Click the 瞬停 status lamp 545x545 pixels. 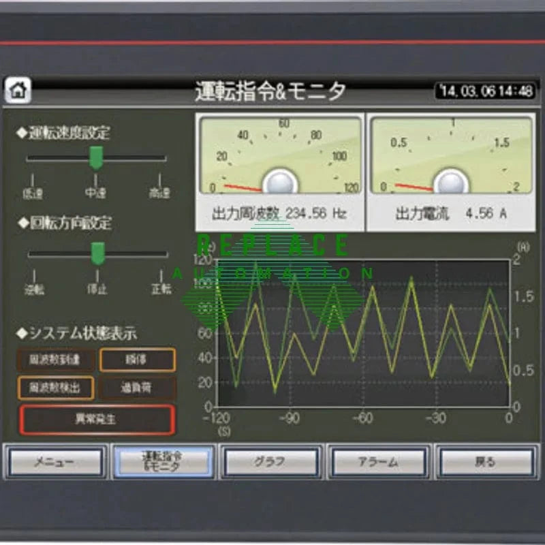(x=137, y=360)
